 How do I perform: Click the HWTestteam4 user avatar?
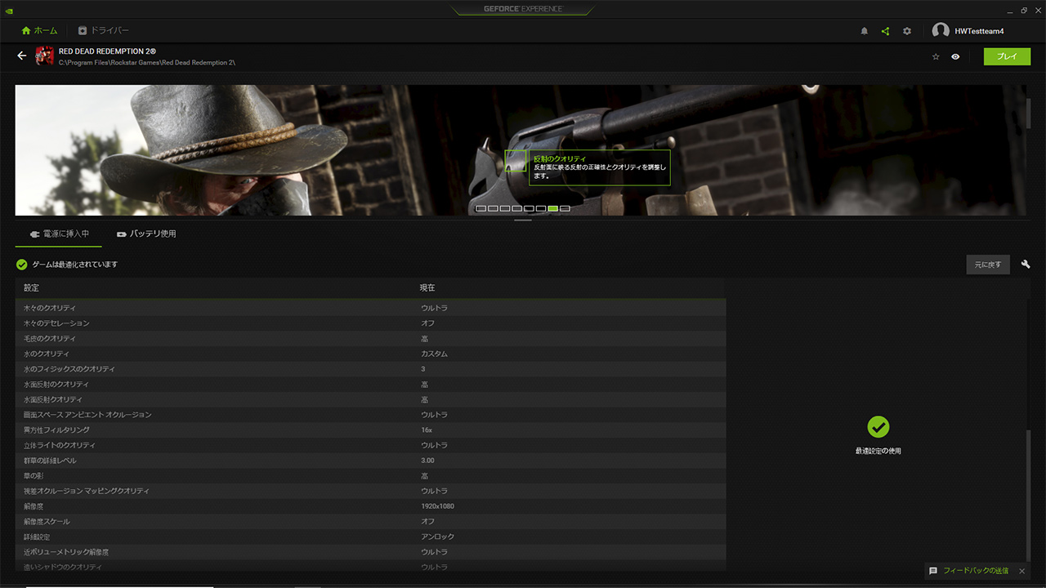click(x=941, y=31)
